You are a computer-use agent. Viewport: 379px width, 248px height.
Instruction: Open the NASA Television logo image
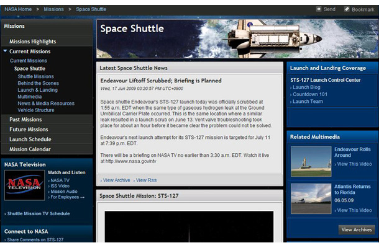pos(24,185)
